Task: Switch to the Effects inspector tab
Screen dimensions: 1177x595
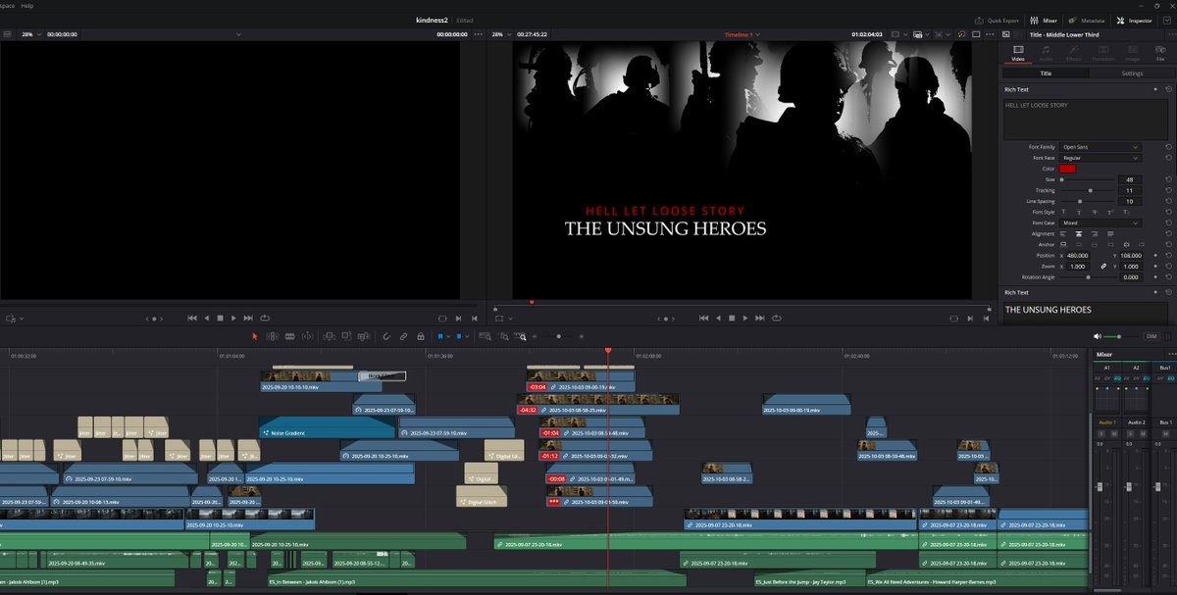Action: 1074,52
